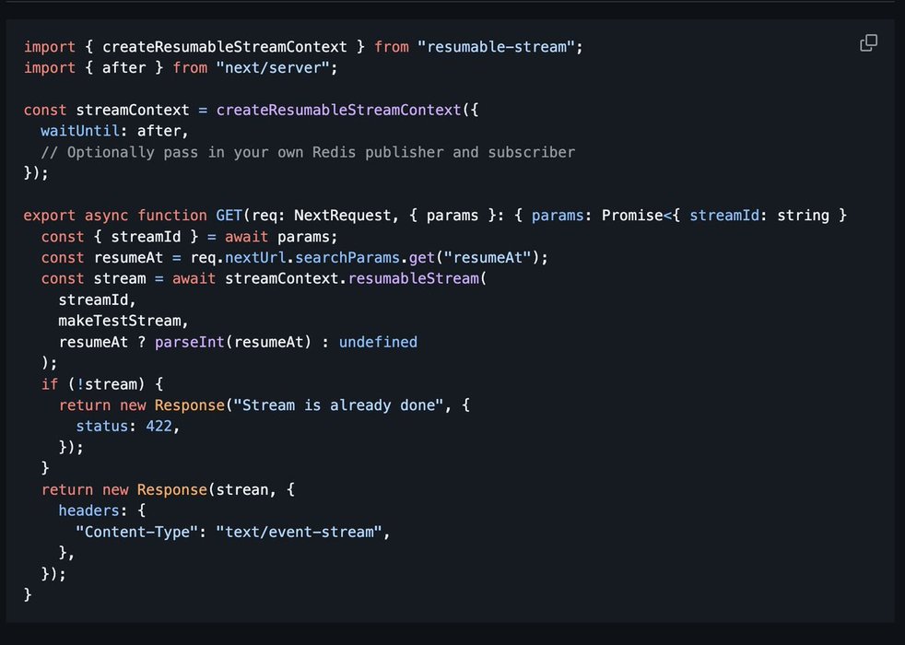The height and width of the screenshot is (645, 905).
Task: Click the headers property key
Action: pyautogui.click(x=88, y=510)
